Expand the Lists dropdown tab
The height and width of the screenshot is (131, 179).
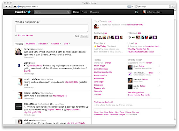click(x=67, y=44)
